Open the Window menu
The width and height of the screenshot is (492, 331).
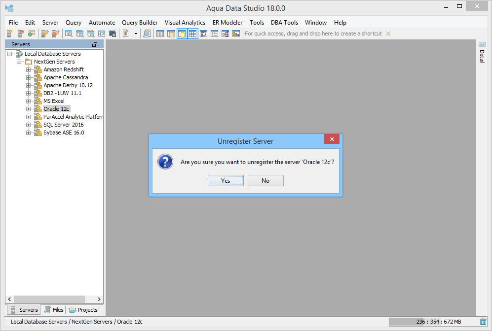pyautogui.click(x=316, y=23)
